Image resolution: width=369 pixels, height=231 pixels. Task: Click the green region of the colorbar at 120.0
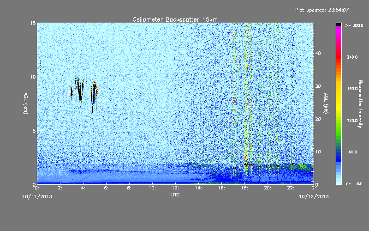pyautogui.click(x=339, y=121)
